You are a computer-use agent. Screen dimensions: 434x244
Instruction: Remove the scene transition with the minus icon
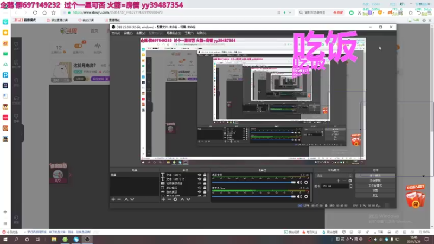click(344, 181)
